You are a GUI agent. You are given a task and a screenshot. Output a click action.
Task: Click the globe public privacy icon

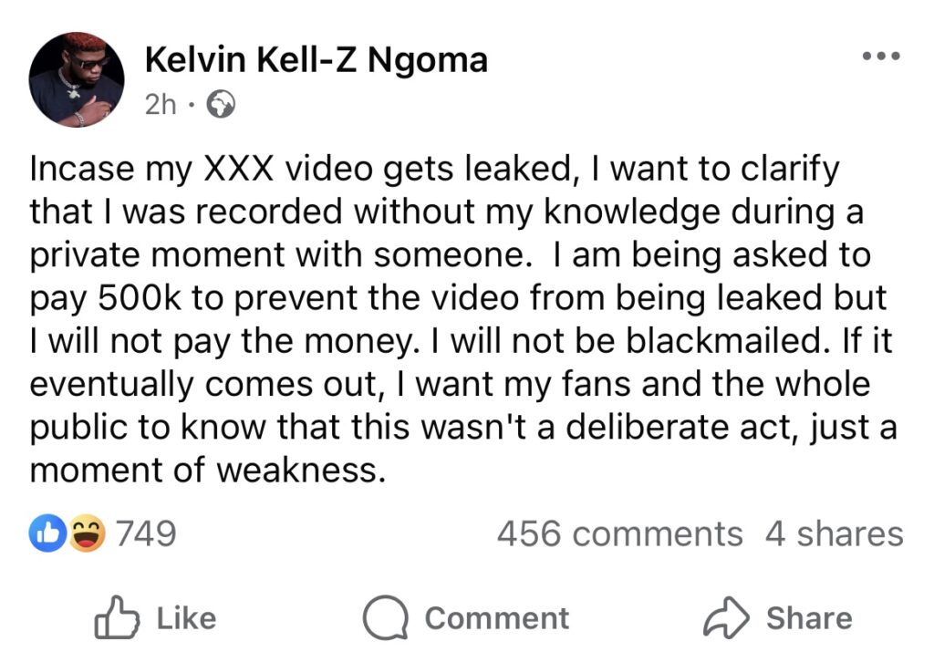pos(222,105)
